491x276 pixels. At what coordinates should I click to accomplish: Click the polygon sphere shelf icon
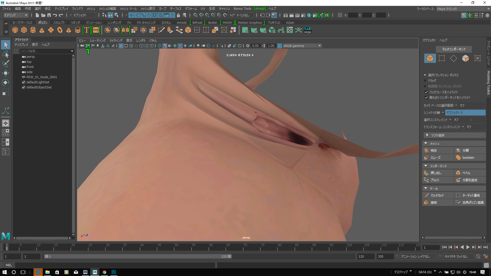coord(15,30)
